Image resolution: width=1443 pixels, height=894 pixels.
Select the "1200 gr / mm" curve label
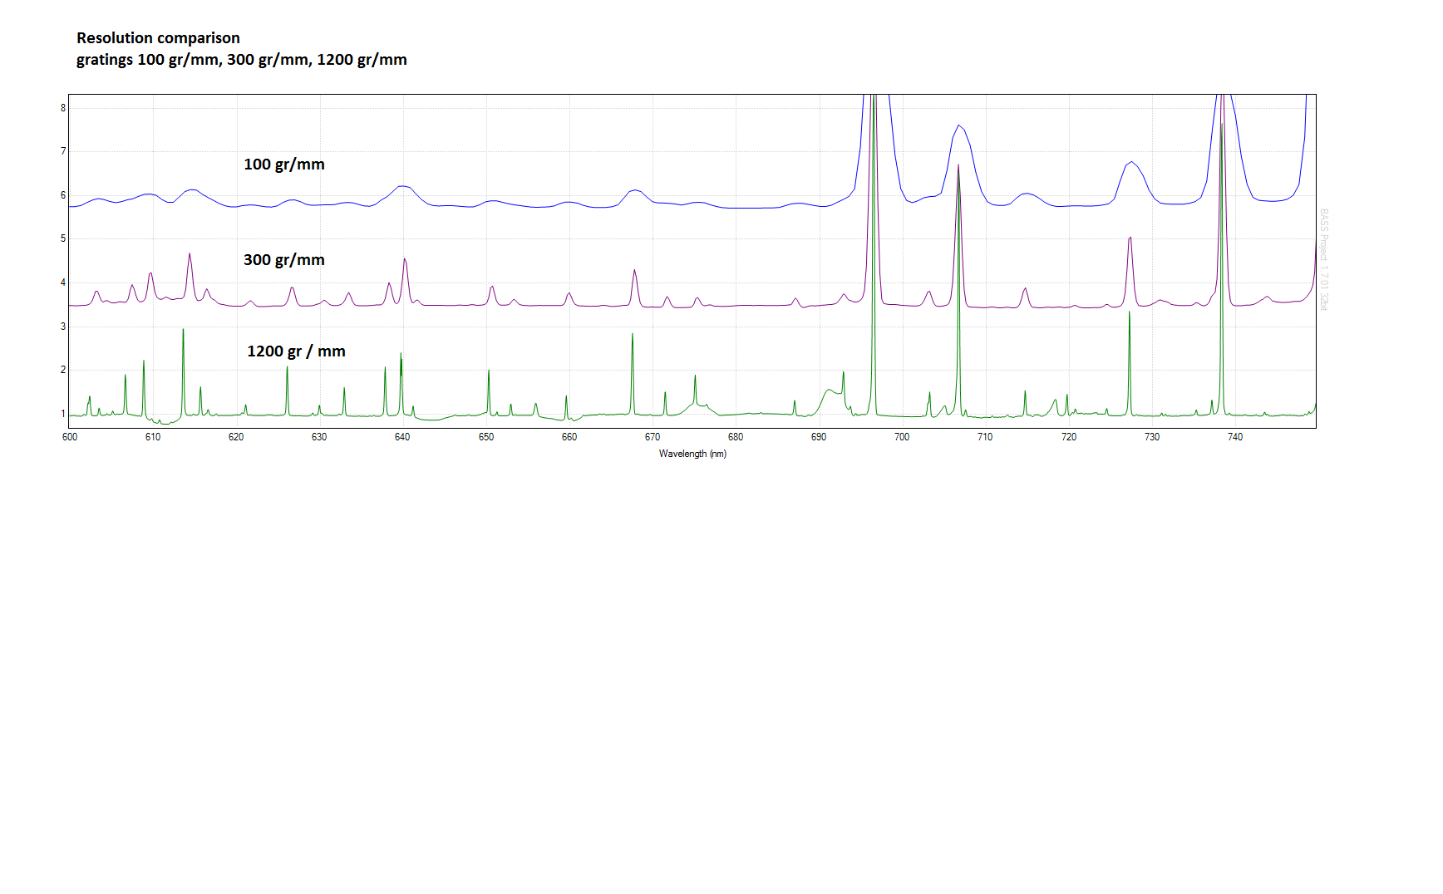(296, 351)
